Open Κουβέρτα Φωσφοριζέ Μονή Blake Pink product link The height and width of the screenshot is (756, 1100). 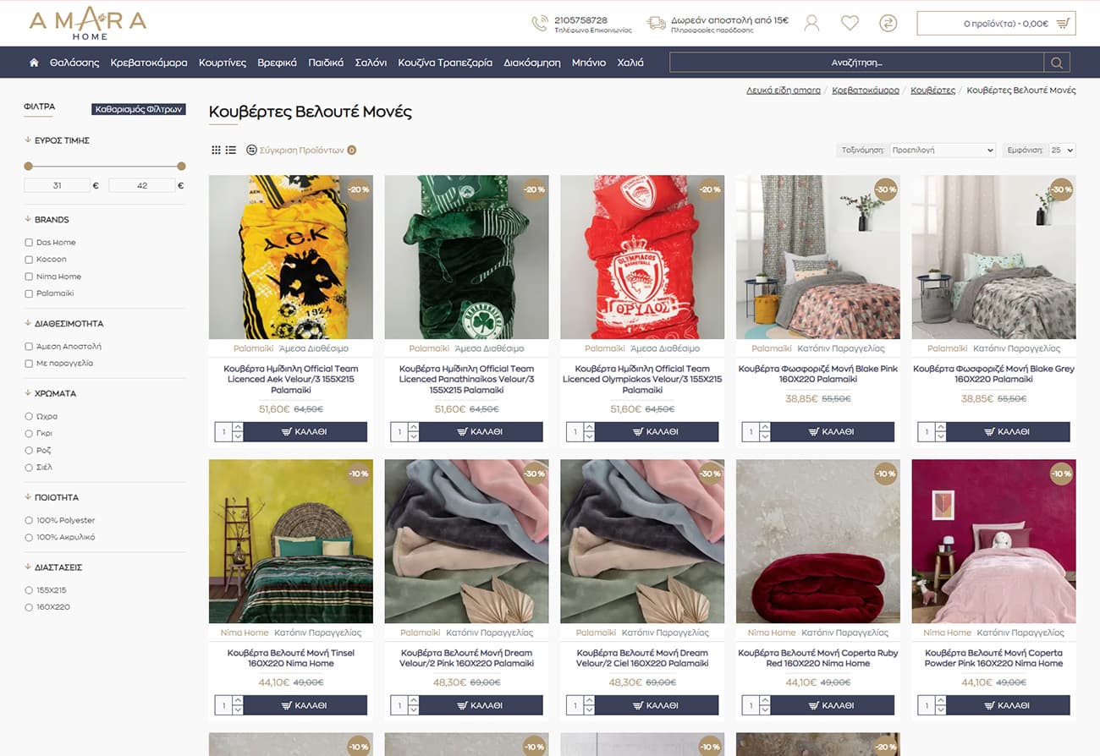818,374
